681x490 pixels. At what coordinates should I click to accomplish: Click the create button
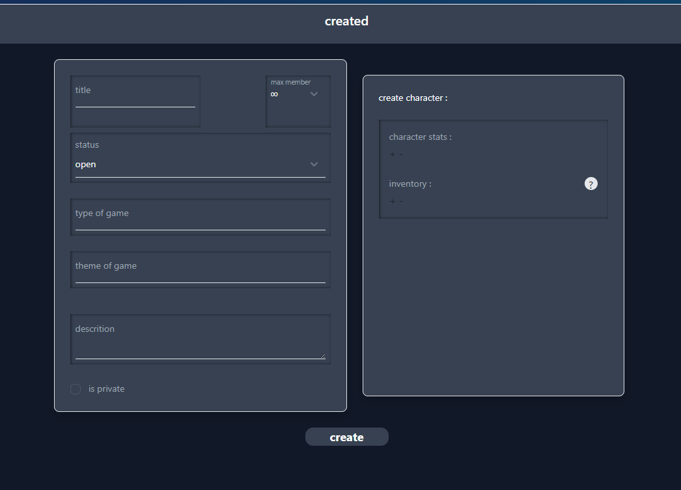point(346,437)
